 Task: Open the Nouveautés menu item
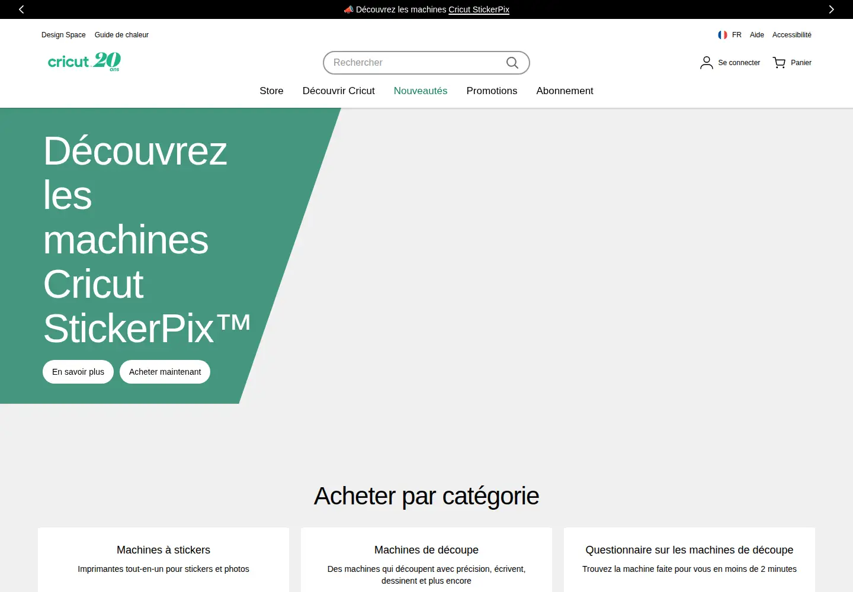(x=421, y=91)
